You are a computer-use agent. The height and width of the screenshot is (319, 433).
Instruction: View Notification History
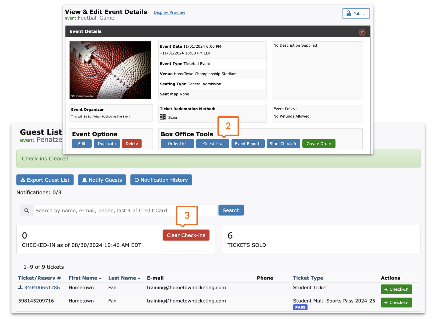[x=161, y=180]
